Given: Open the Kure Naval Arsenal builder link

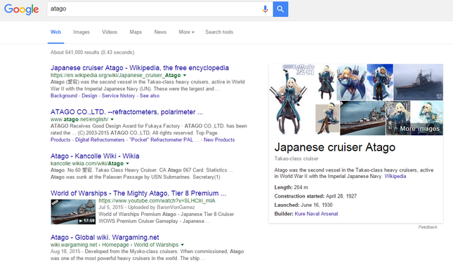Looking at the screenshot, I should pyautogui.click(x=316, y=214).
